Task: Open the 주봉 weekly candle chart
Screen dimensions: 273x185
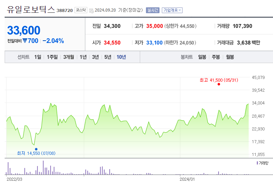Action: [216, 57]
